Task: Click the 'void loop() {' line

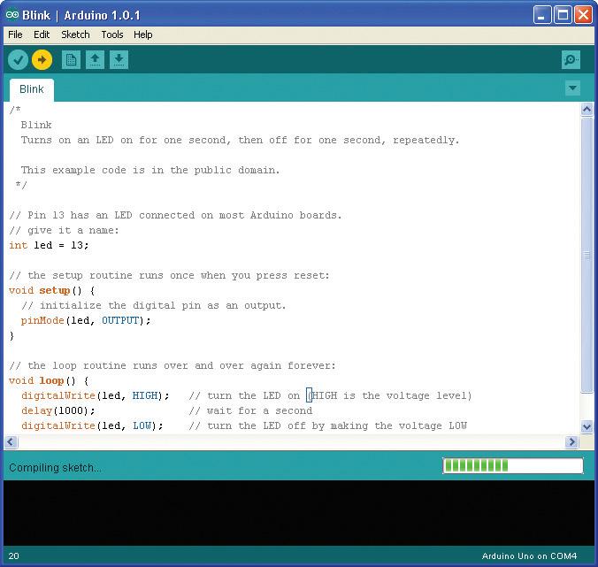Action: (49, 381)
